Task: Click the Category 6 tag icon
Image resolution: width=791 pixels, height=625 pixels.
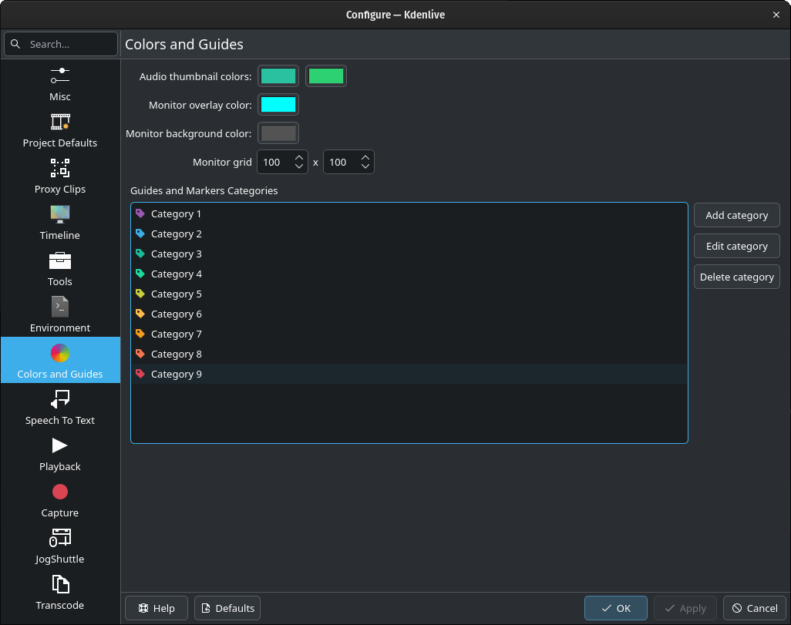Action: (140, 314)
